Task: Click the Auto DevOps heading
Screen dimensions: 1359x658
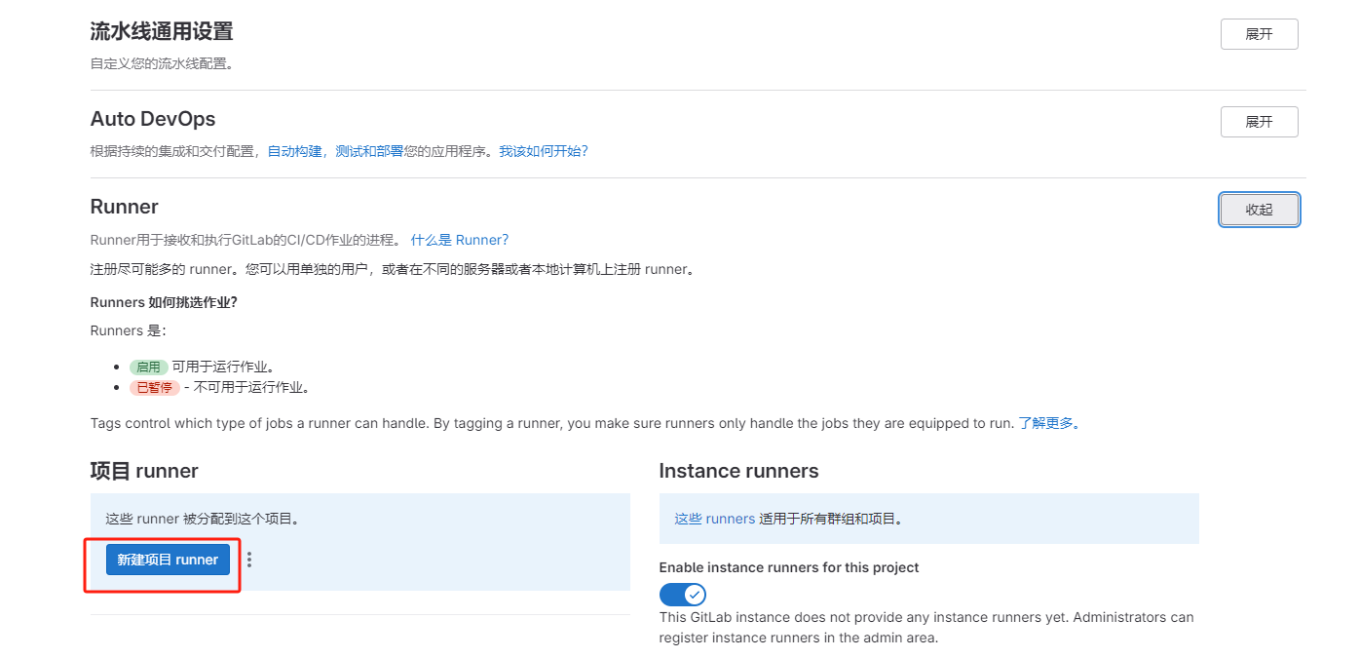Action: pos(153,118)
